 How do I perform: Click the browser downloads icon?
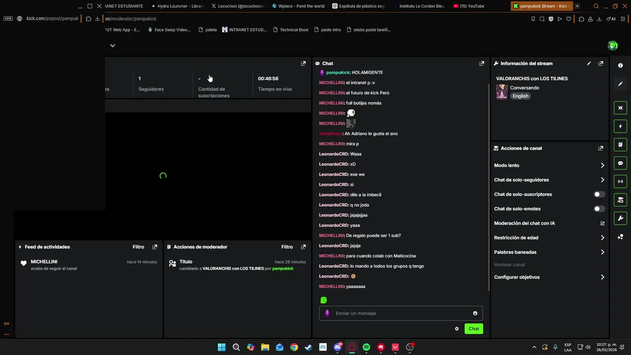tap(599, 19)
